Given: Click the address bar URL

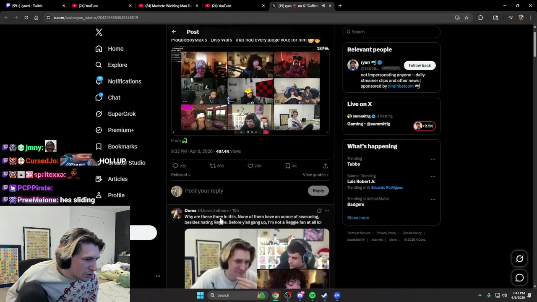Looking at the screenshot, I should point(96,18).
